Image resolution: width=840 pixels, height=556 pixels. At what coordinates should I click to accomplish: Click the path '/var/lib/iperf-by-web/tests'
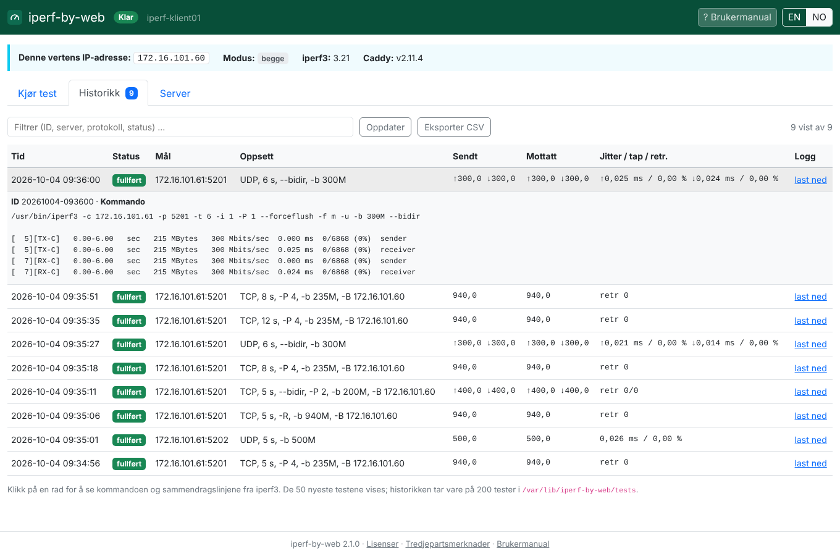point(579,490)
